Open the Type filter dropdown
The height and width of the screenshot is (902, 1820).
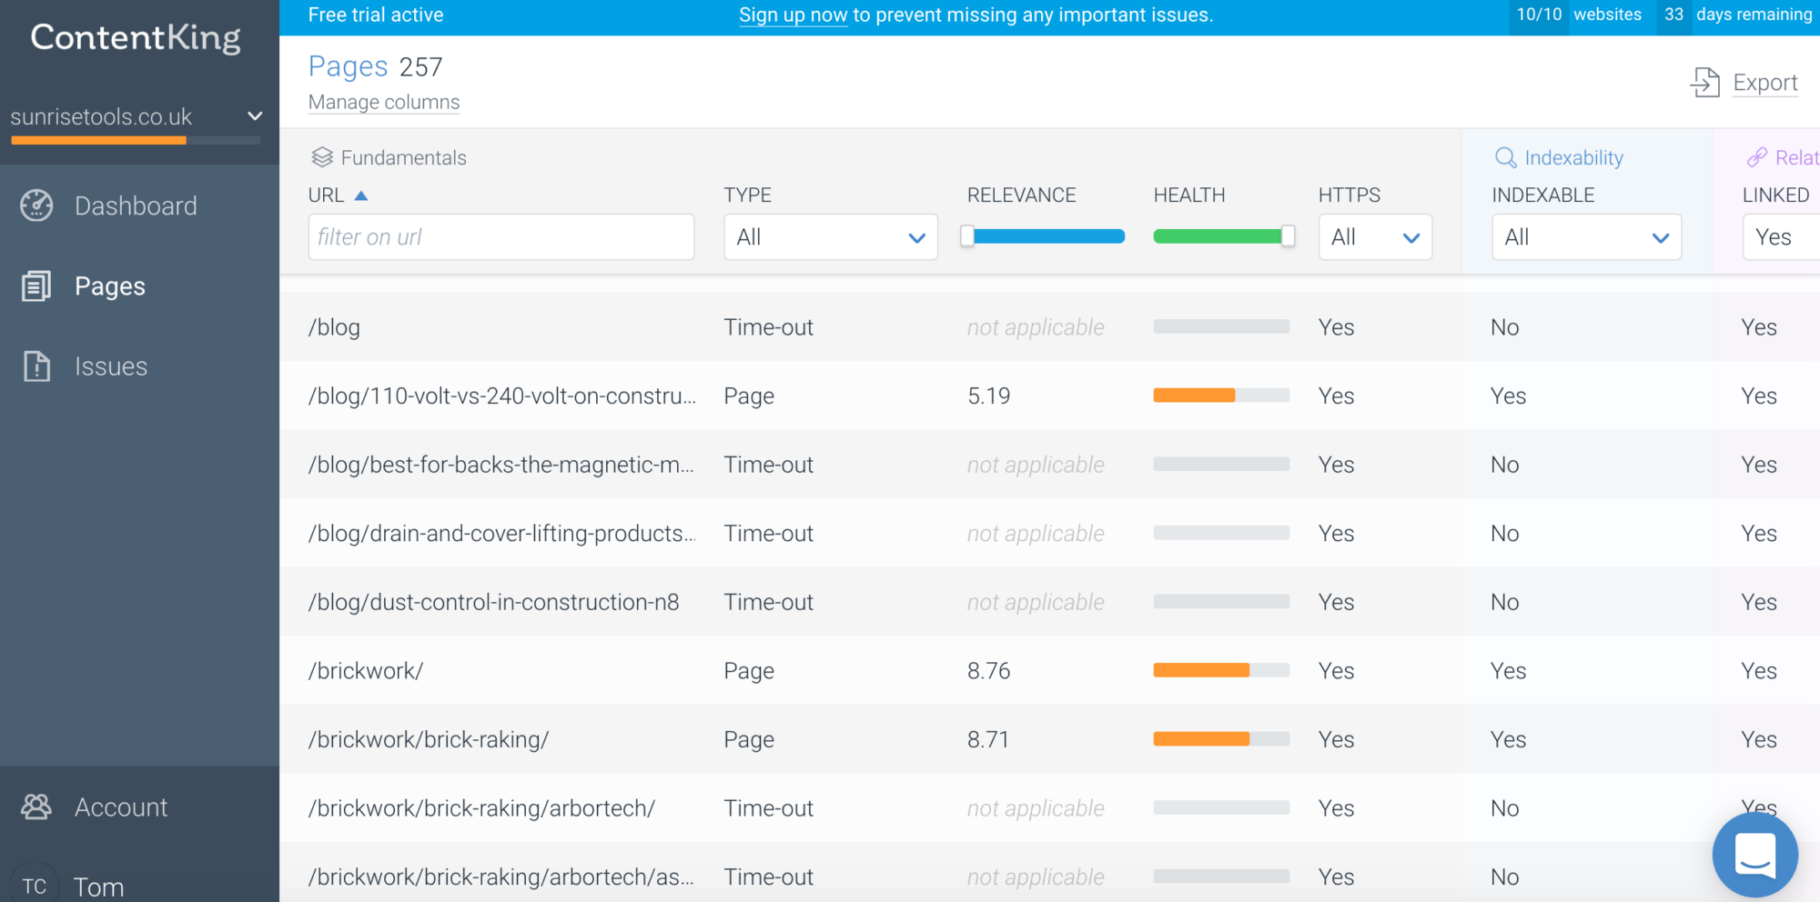pos(830,236)
